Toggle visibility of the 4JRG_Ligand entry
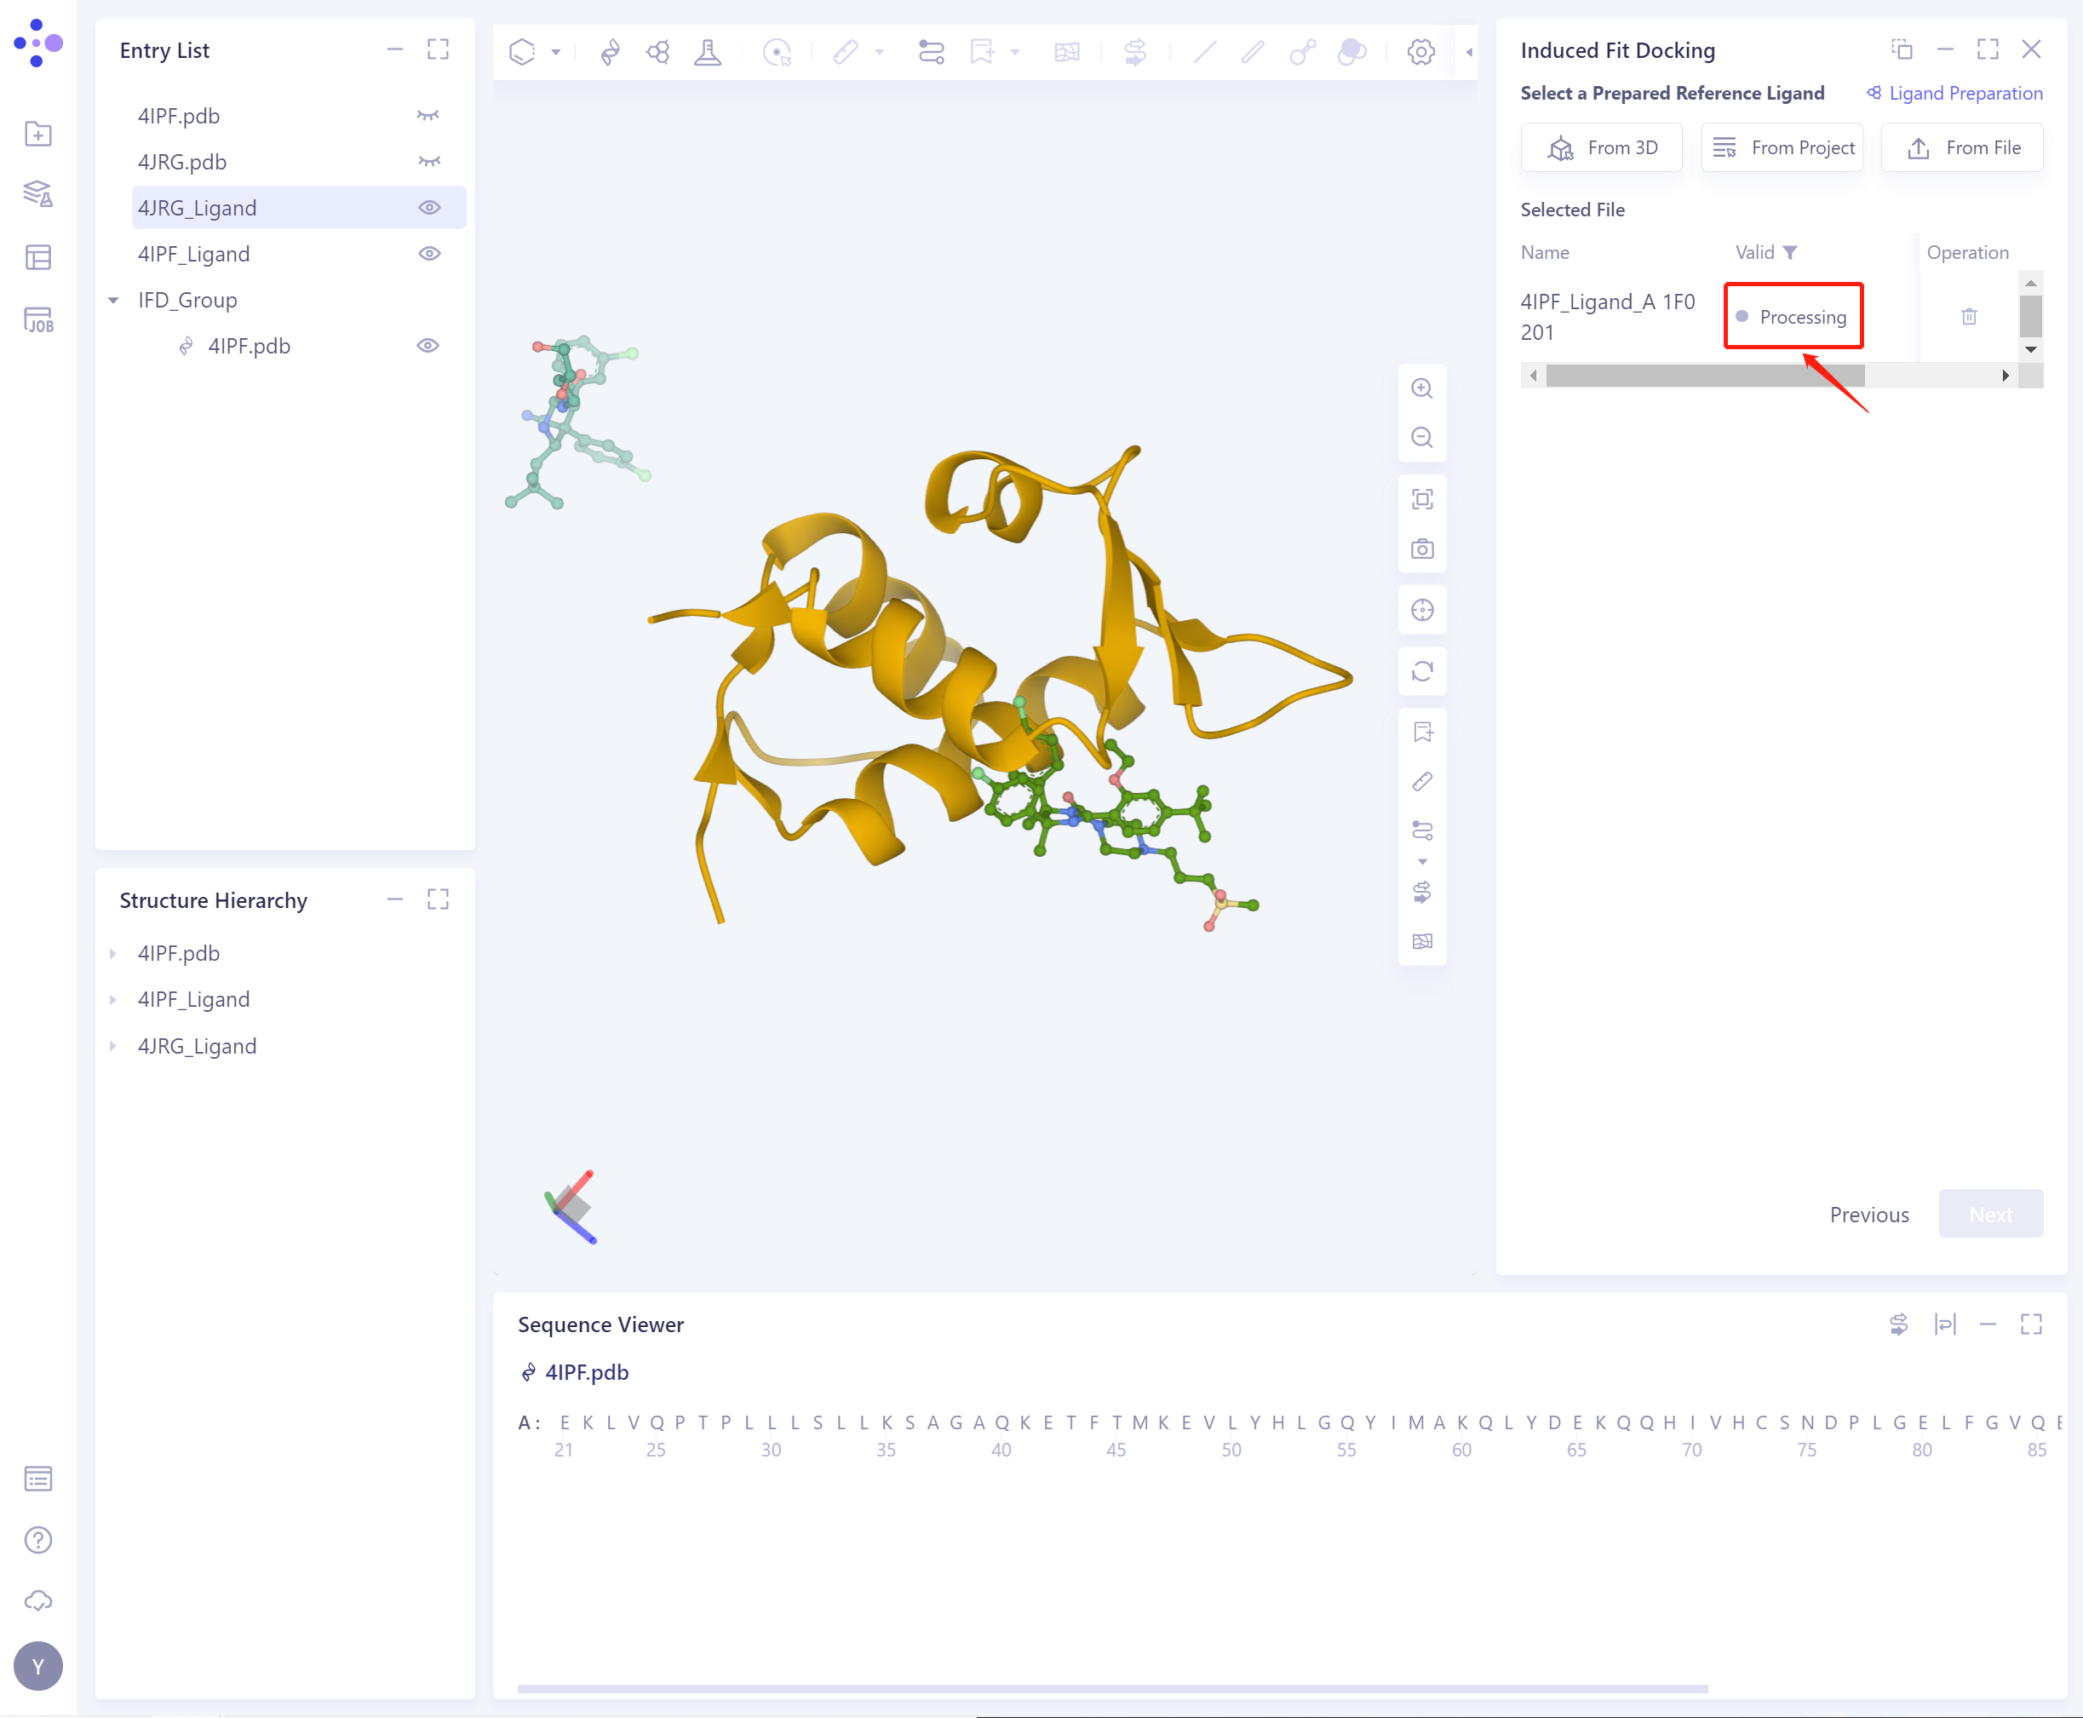Viewport: 2083px width, 1718px height. [x=428, y=207]
